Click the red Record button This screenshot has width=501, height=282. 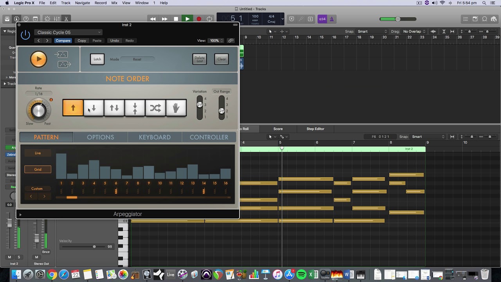198,19
